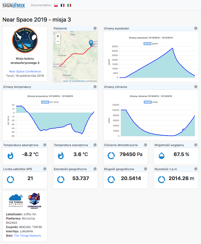
Task: Open settings gear of Temperatura zewnętrzna widget
Action: pyautogui.click(x=95, y=145)
